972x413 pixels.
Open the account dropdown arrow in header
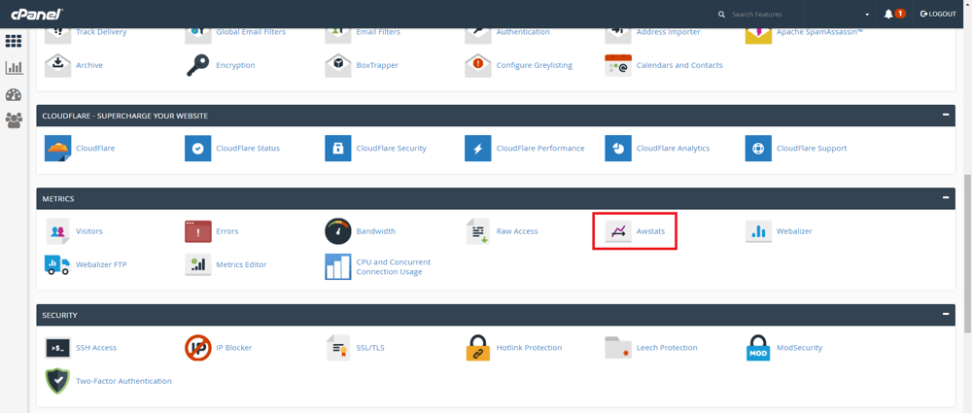coord(867,15)
